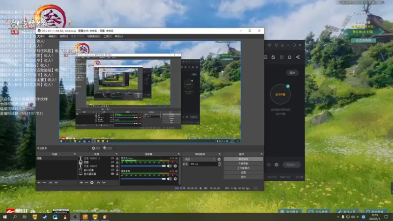Toggle visibility of the display capture source
This screenshot has width=393, height=221.
[112, 174]
